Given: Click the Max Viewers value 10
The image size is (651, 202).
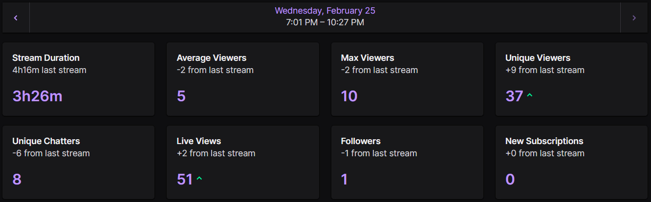Looking at the screenshot, I should coord(349,96).
